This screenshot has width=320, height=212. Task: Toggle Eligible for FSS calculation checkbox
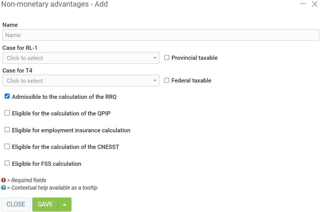coord(7,163)
